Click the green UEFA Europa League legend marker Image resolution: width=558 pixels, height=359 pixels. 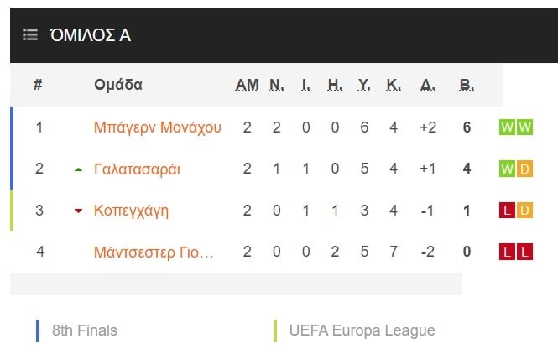click(275, 330)
